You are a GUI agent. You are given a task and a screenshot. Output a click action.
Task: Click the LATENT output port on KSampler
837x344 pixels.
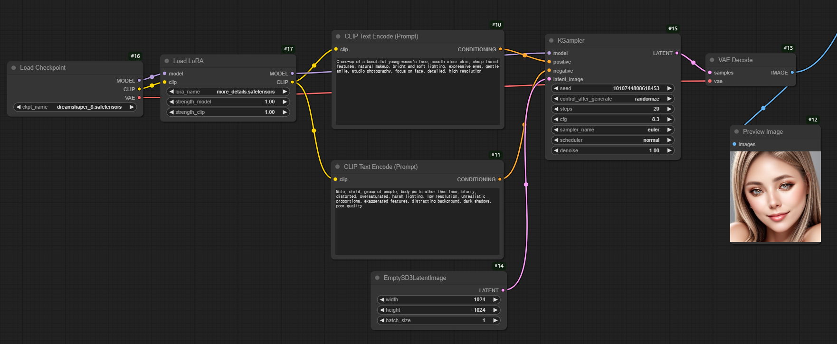coord(677,53)
